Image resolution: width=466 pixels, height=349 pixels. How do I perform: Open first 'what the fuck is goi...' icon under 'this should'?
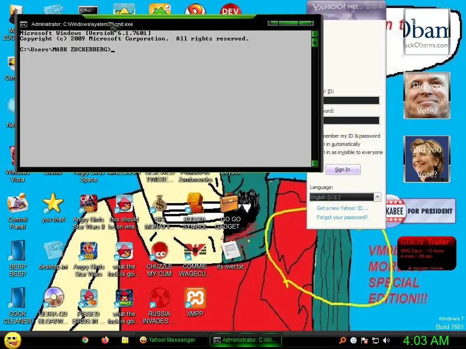pos(124,259)
